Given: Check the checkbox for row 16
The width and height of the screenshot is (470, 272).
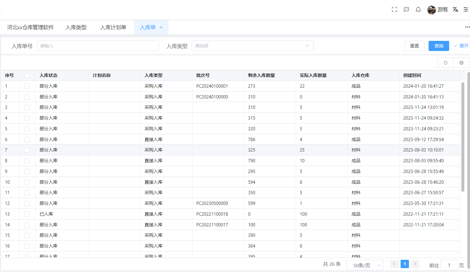Looking at the screenshot, I should click(27, 246).
